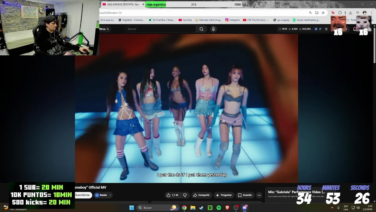Open Steam from taskbar
This screenshot has width=376, height=212.
click(x=201, y=208)
